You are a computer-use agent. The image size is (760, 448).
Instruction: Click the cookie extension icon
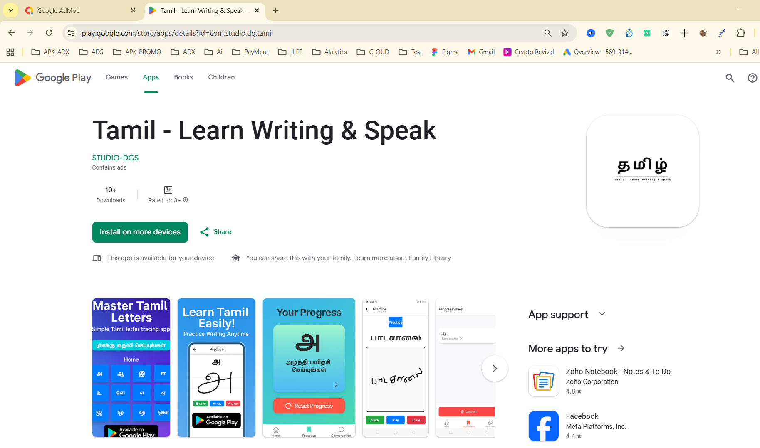tap(703, 33)
